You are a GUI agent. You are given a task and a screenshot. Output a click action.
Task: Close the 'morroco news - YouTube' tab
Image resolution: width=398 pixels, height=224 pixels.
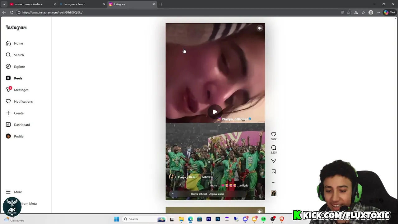(55, 4)
